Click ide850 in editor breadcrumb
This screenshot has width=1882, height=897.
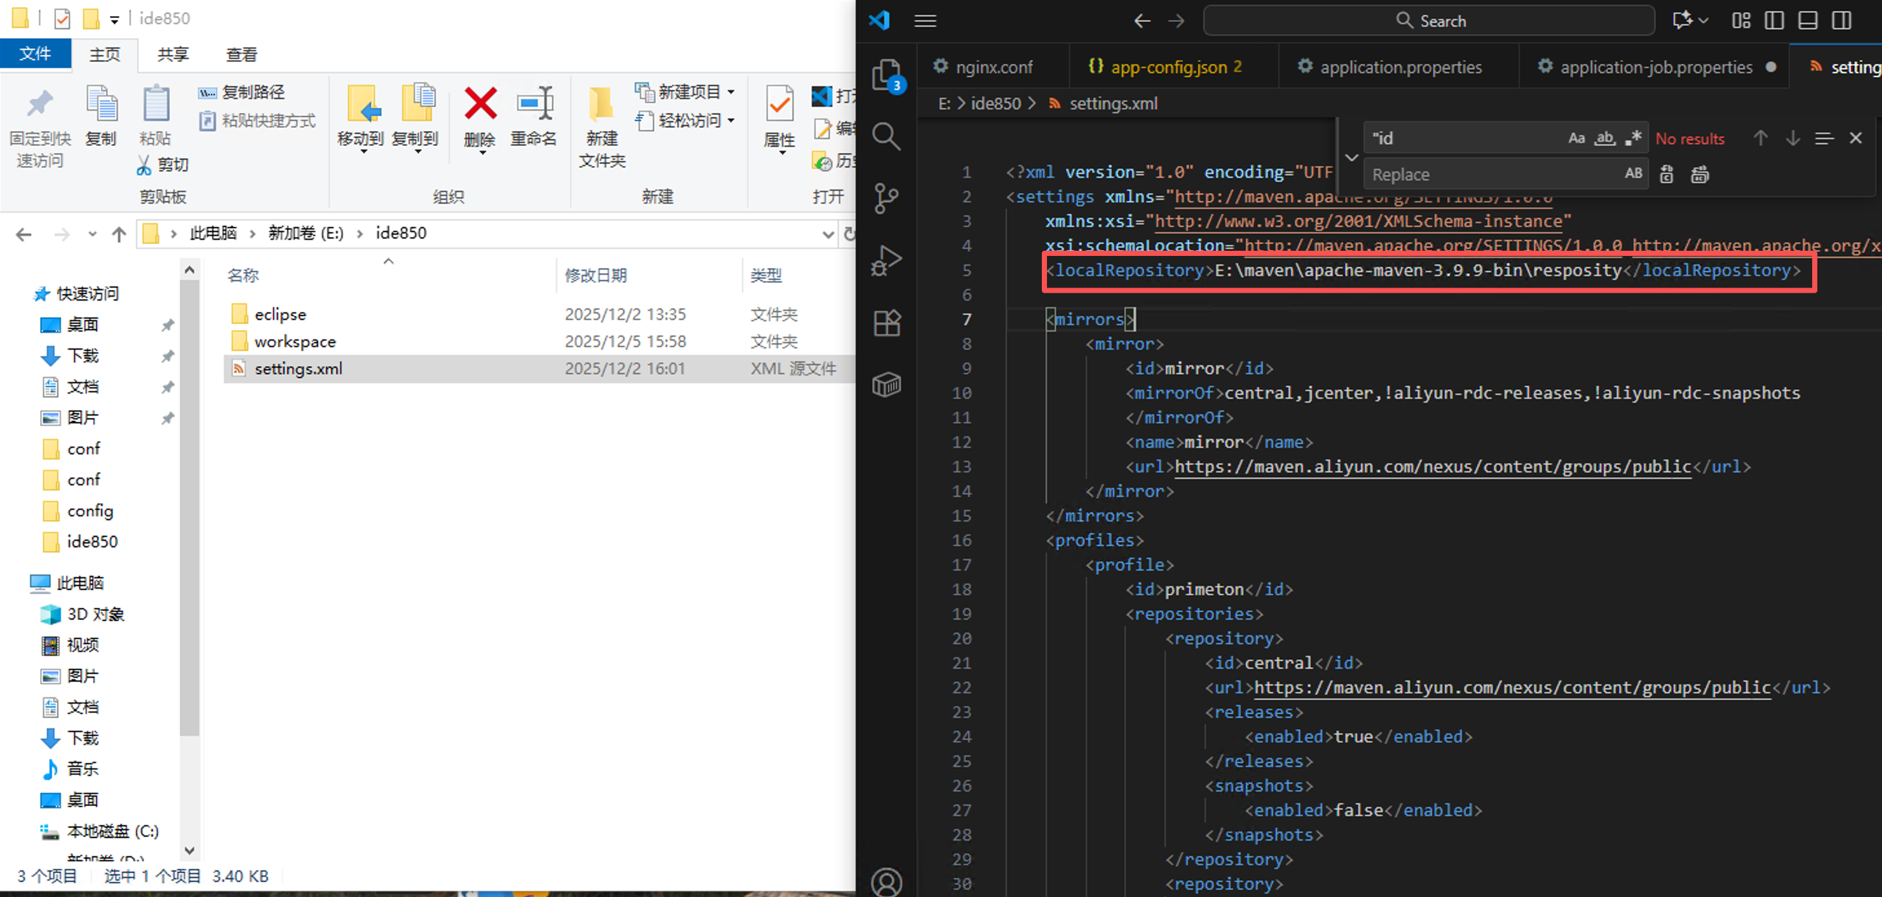click(x=995, y=104)
